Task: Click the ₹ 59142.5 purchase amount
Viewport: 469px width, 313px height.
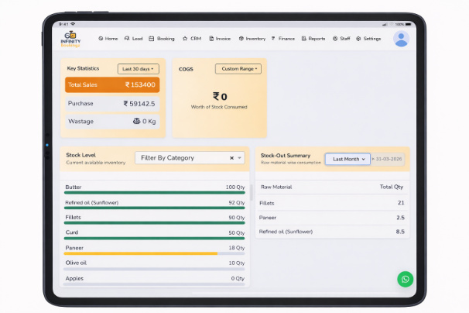Action: (139, 104)
